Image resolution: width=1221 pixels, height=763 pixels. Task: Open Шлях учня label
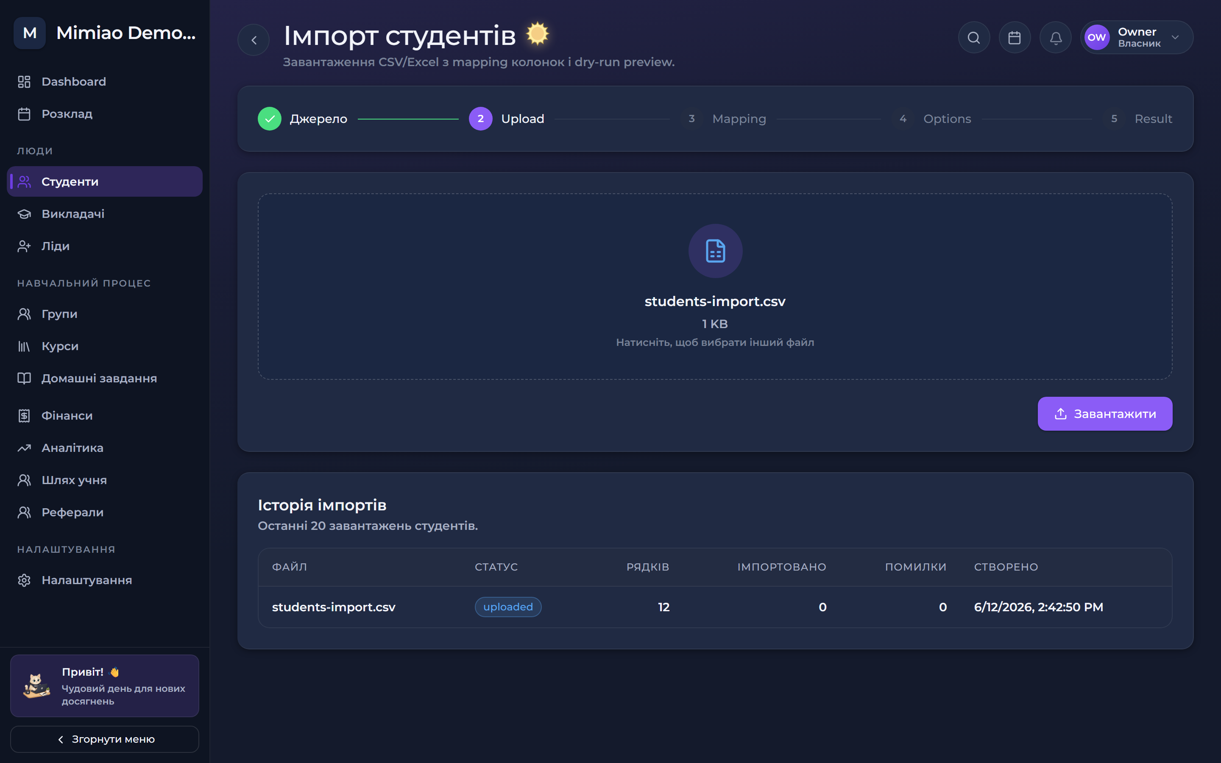74,480
